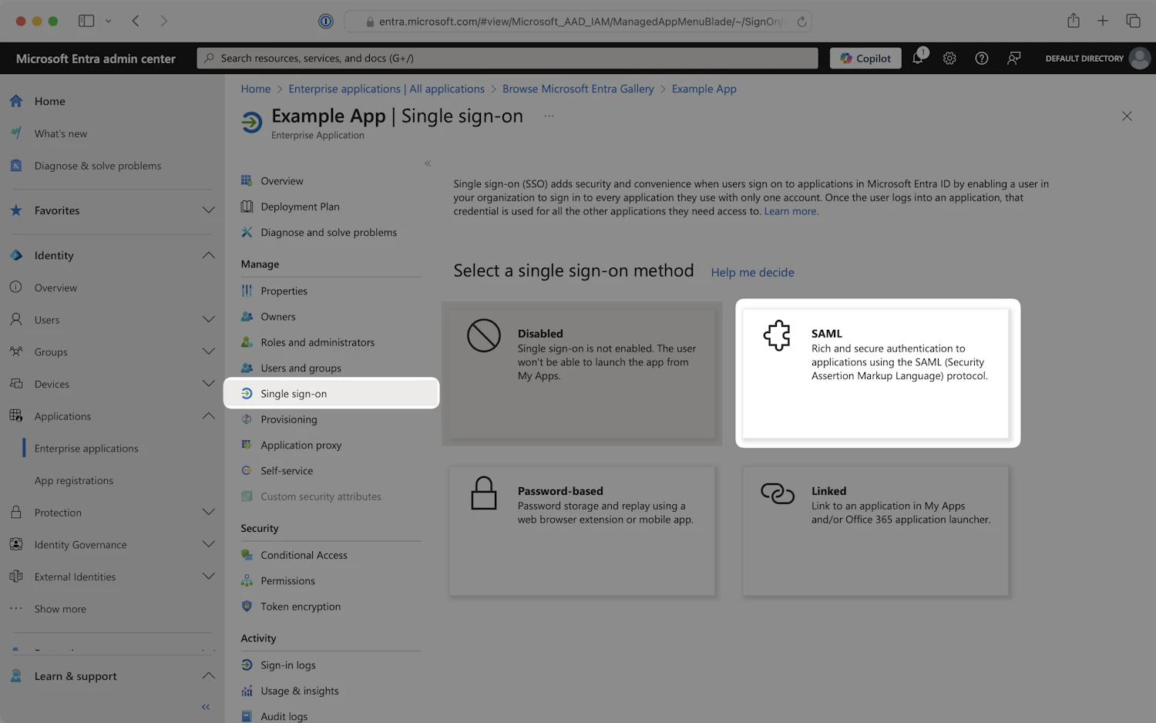Click the Single sign-on menu icon
This screenshot has width=1156, height=723.
[x=247, y=393]
